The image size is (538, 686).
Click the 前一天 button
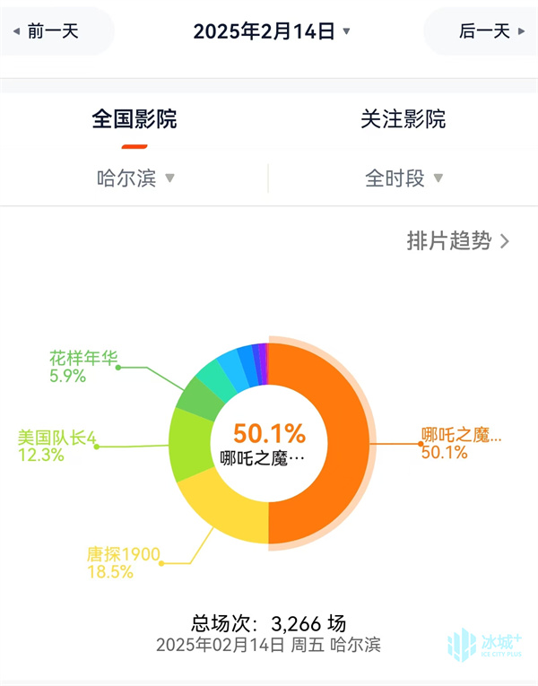click(x=53, y=31)
